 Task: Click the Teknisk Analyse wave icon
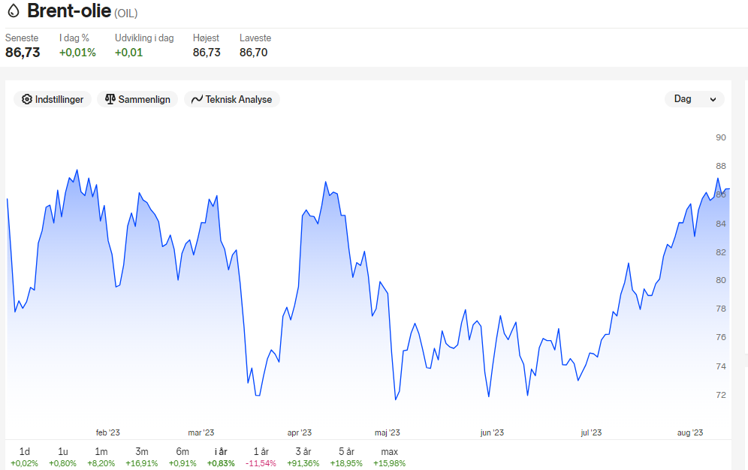click(197, 99)
